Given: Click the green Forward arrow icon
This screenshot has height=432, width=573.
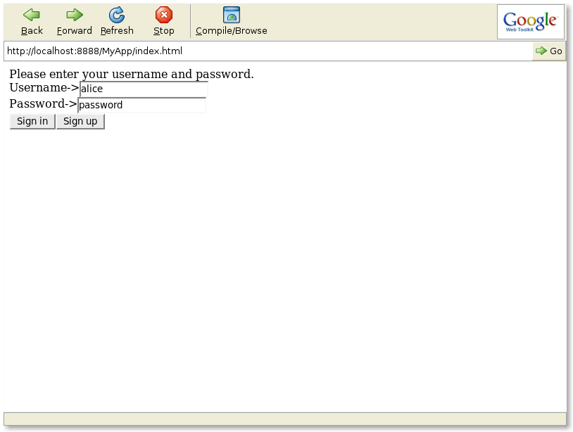Looking at the screenshot, I should click(x=75, y=15).
